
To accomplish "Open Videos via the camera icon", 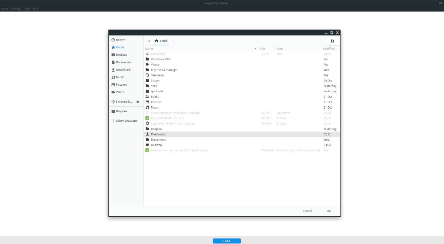I will [113, 92].
